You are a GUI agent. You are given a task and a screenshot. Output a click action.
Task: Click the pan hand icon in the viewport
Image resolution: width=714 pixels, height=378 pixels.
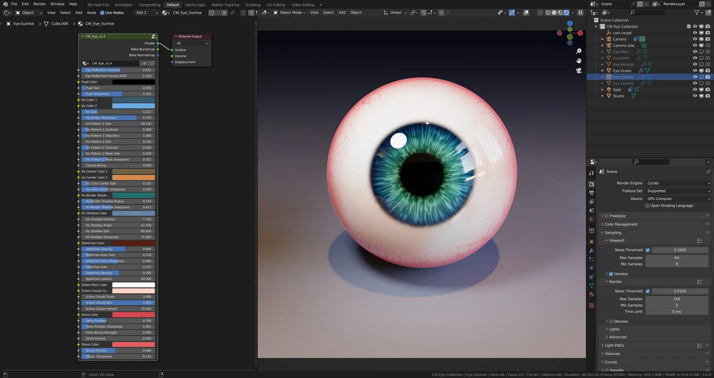(579, 61)
